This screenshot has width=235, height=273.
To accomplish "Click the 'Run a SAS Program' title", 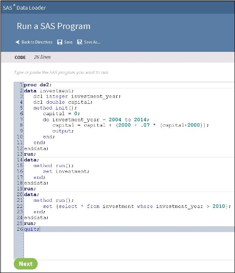I will [x=53, y=26].
